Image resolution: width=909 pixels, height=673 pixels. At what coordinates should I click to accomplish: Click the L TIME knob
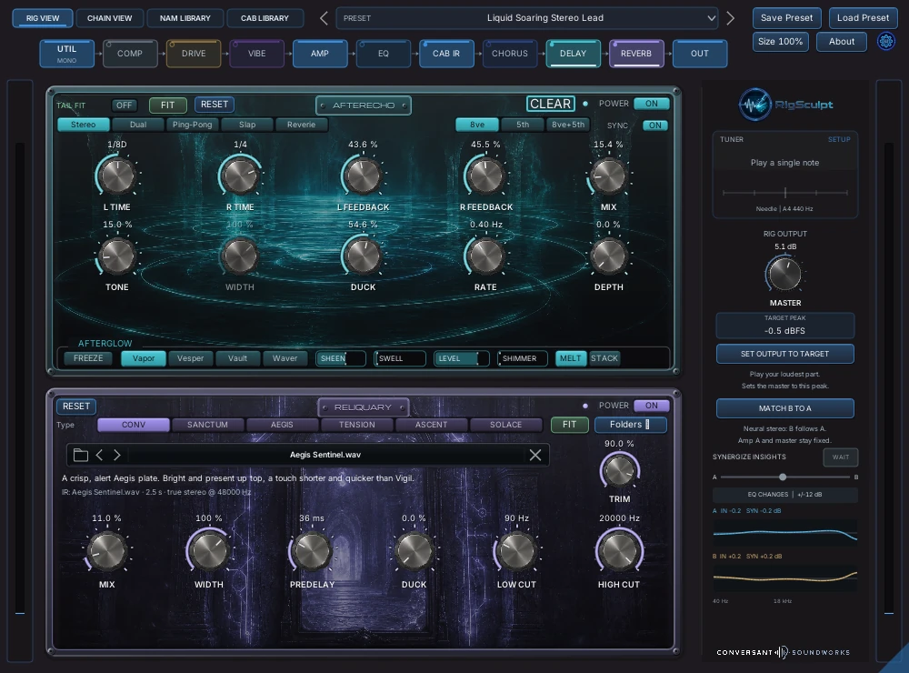(x=117, y=176)
